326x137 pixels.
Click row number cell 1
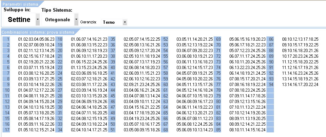point(6,39)
